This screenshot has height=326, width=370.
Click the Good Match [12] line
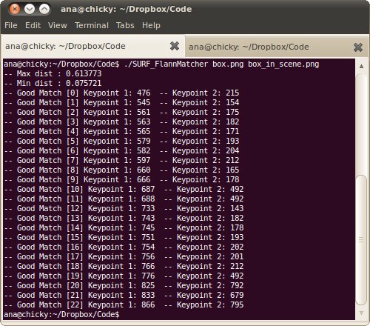coord(124,208)
